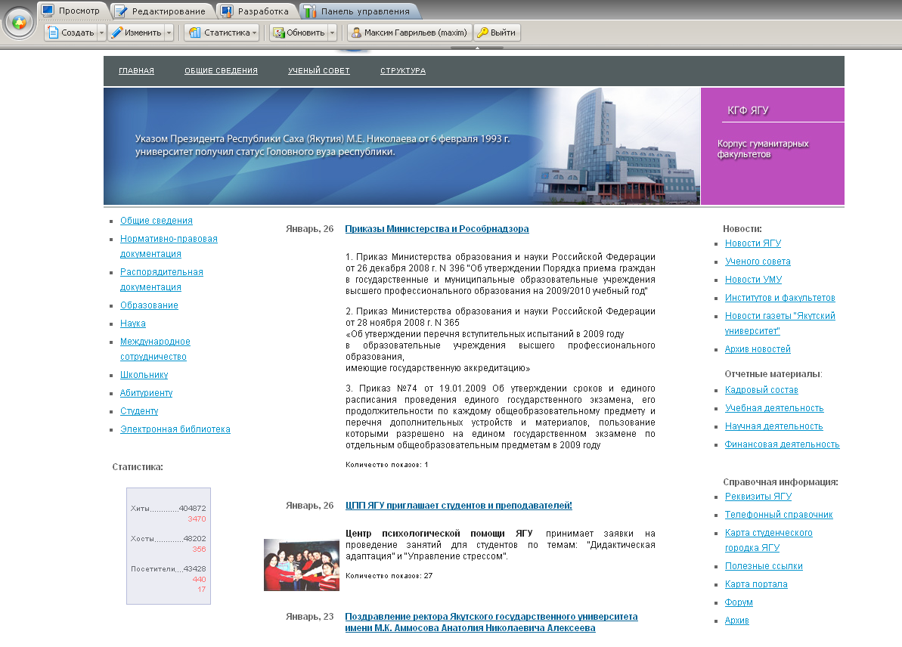902x647 pixels.
Task: Open the Общие сведения sidebar link
Action: (157, 221)
